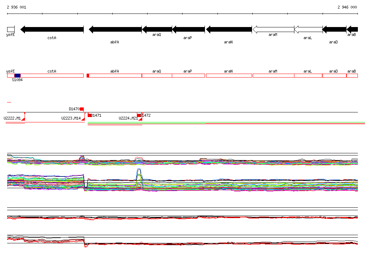Click the araQ red-outlined segment box
365x254 pixels.
pos(157,75)
